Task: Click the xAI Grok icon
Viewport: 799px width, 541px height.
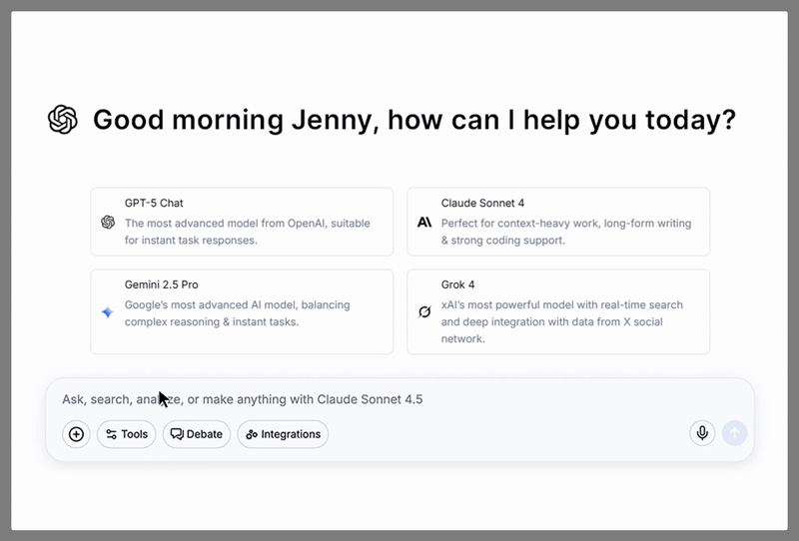Action: click(x=424, y=311)
